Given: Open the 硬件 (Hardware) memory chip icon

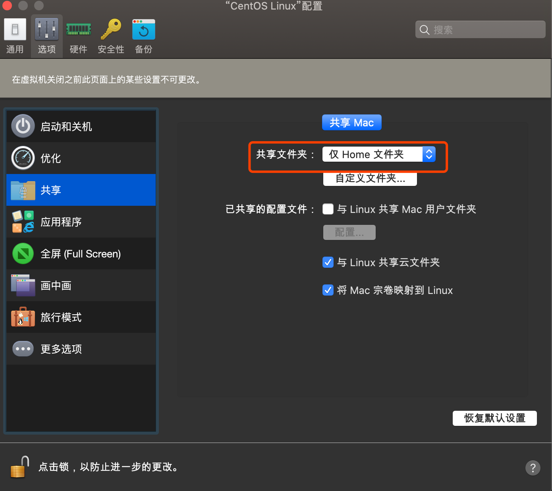Looking at the screenshot, I should click(79, 29).
